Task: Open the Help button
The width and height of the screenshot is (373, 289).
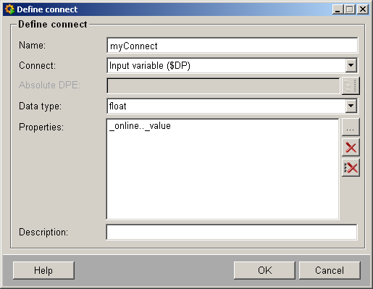Action: (x=43, y=270)
